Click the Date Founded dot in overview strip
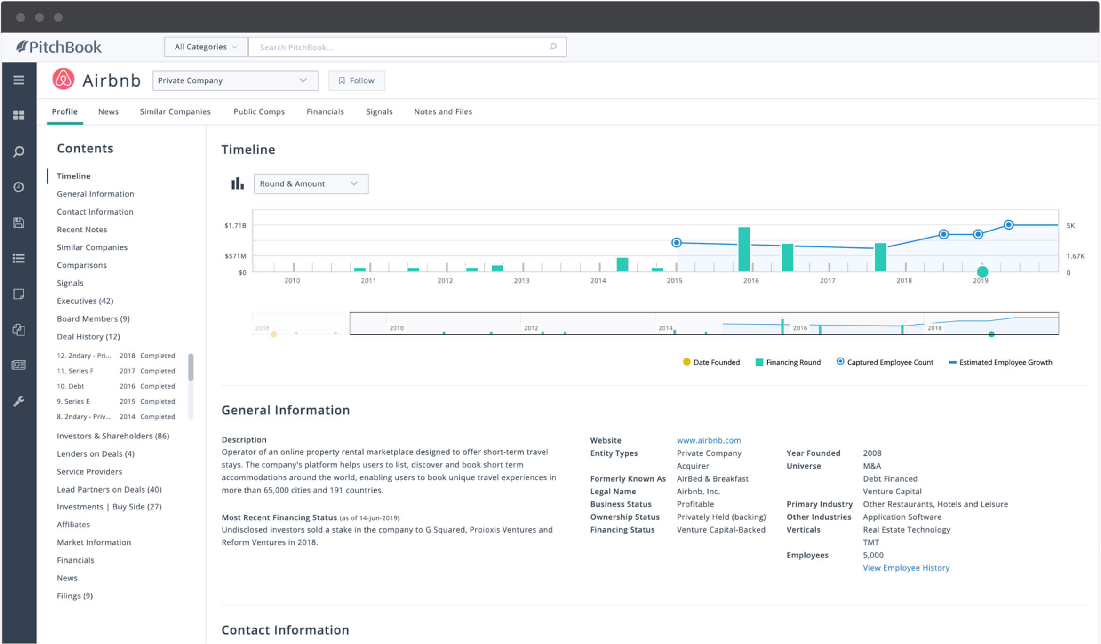 [273, 334]
